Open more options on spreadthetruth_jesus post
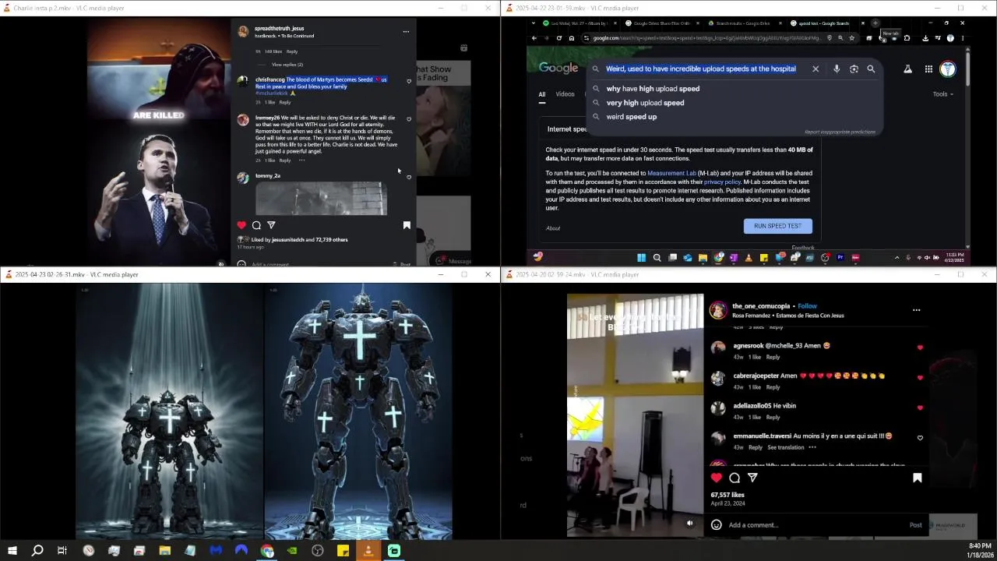Screen dimensions: 997x561 click(x=406, y=32)
